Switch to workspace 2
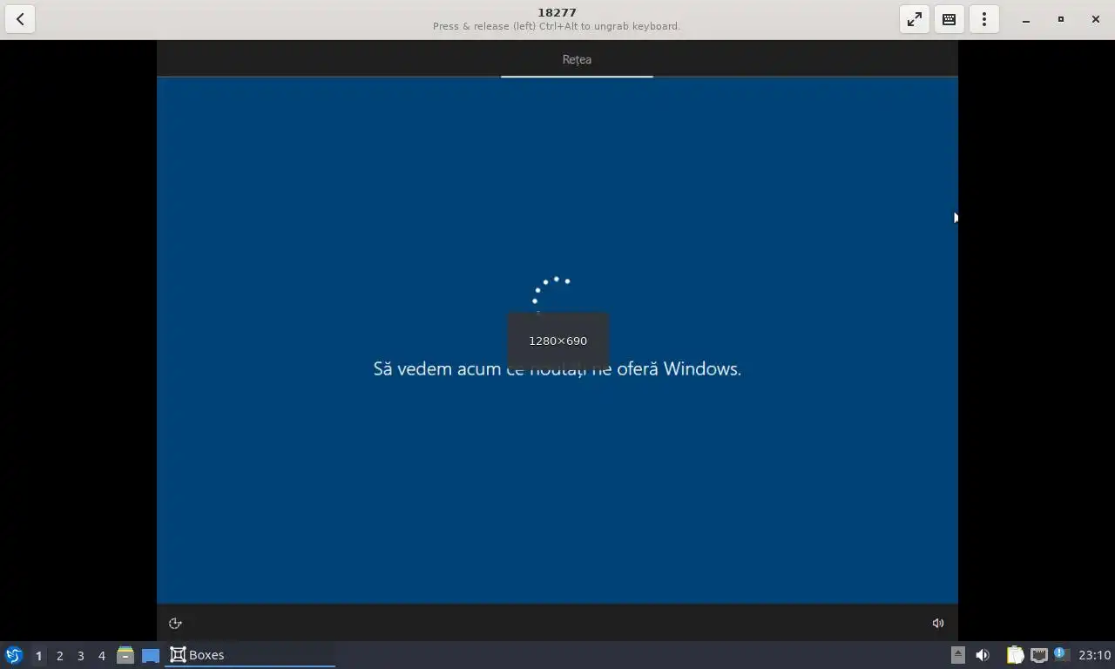The image size is (1115, 669). click(x=59, y=655)
